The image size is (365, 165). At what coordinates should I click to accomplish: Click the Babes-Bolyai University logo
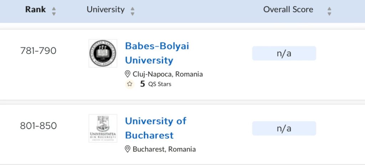(x=103, y=53)
